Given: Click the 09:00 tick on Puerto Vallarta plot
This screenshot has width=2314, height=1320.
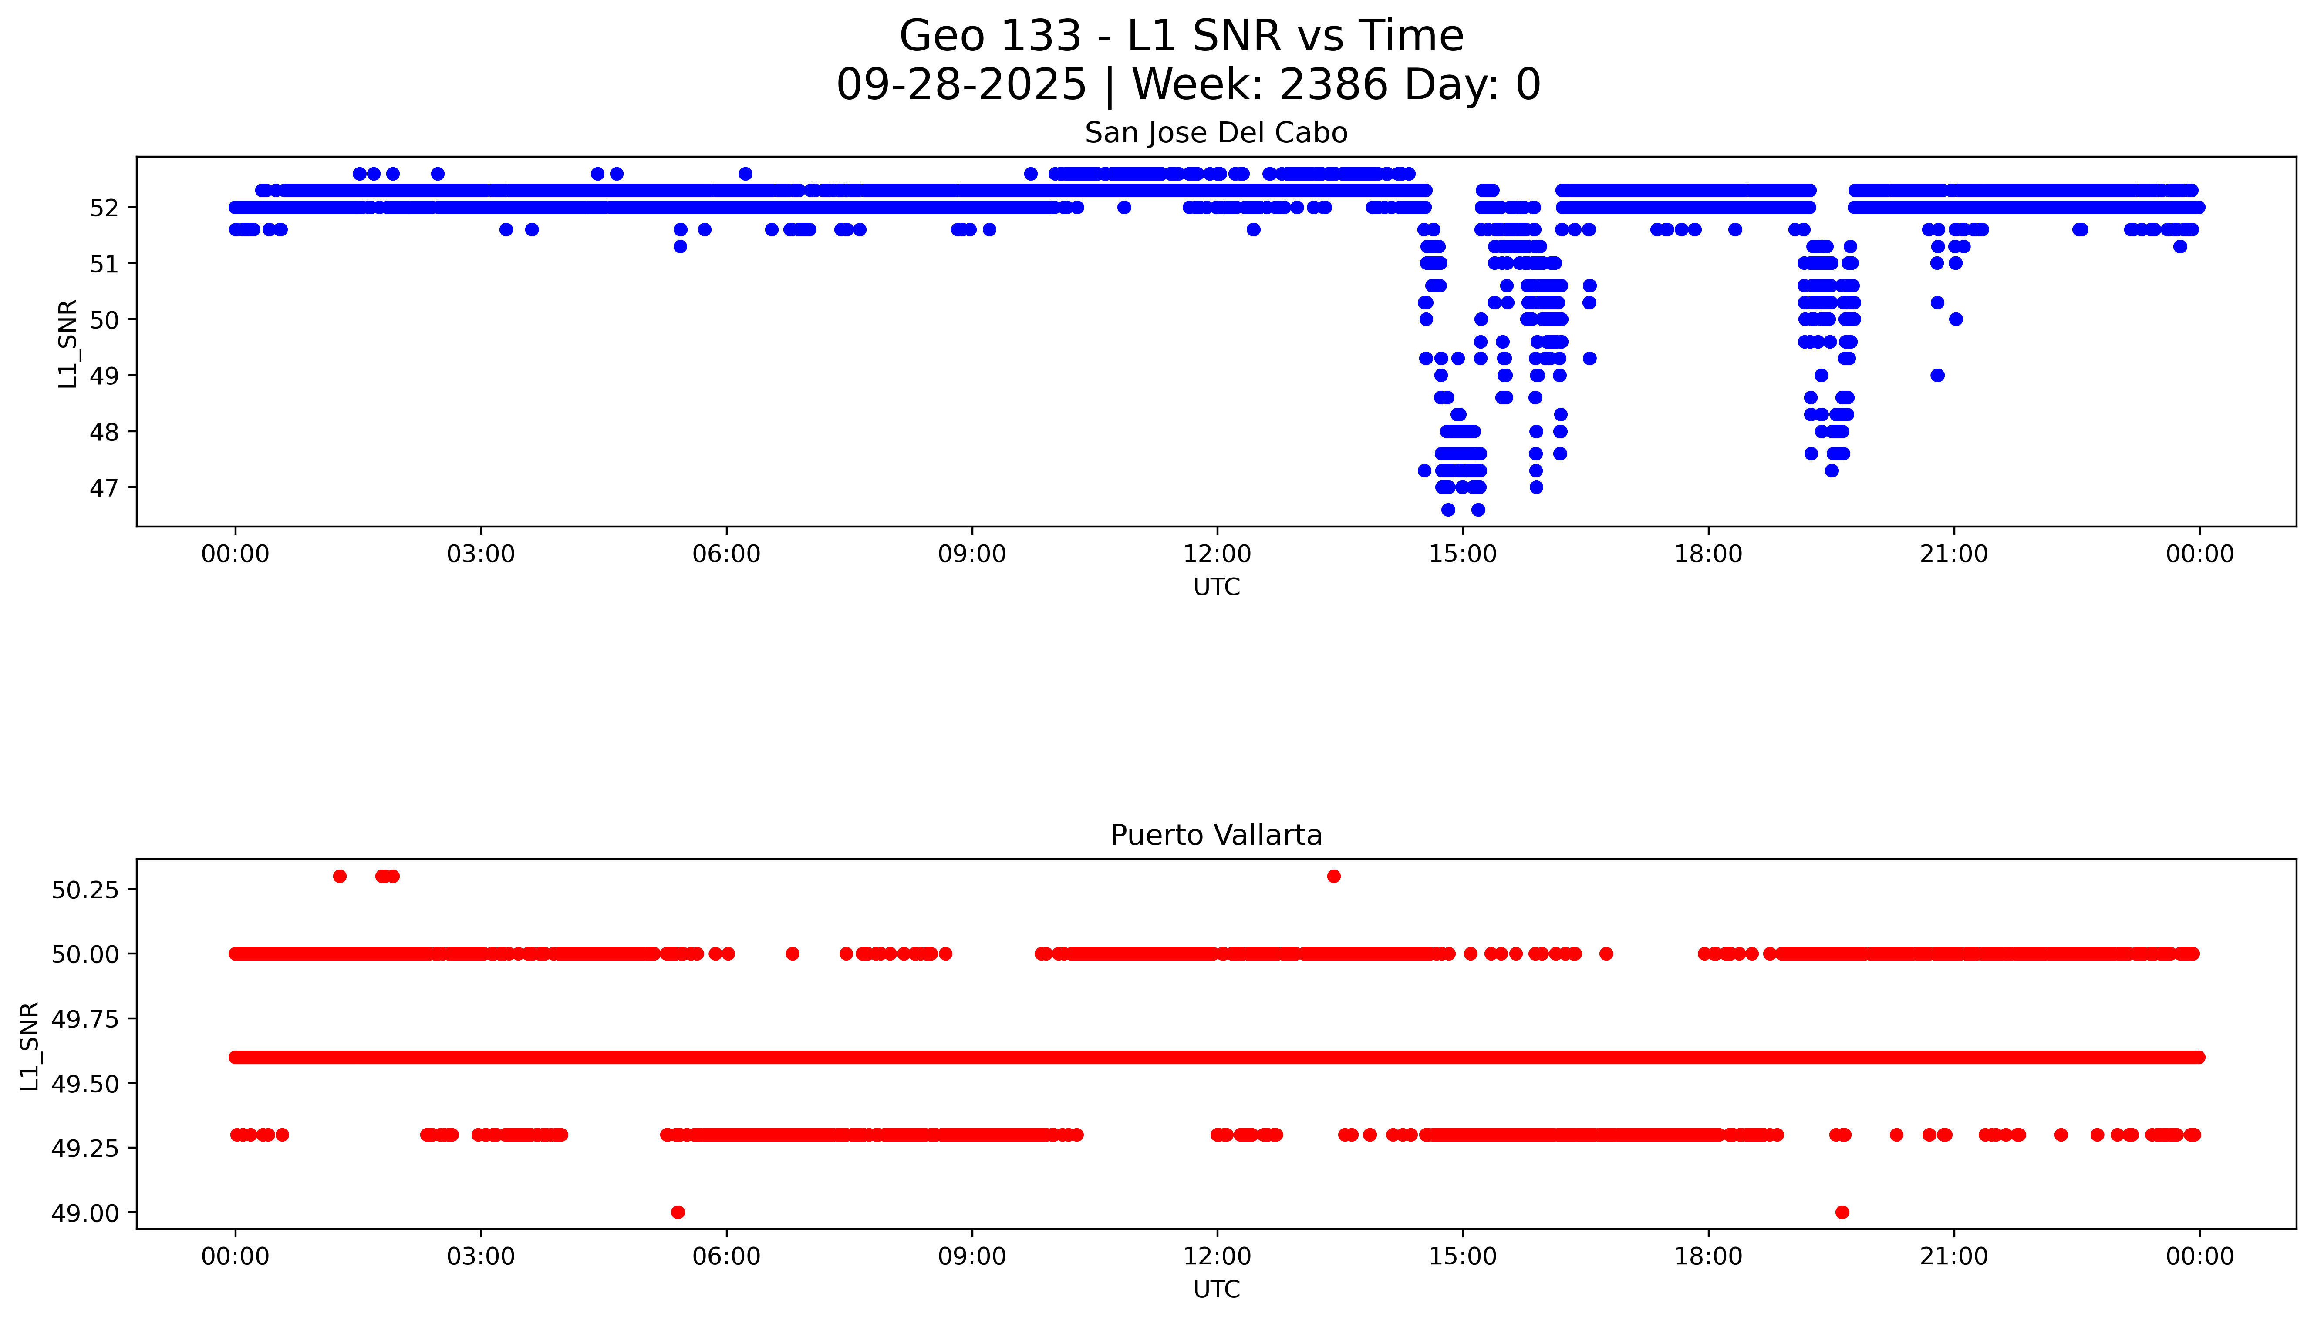Looking at the screenshot, I should (971, 1256).
